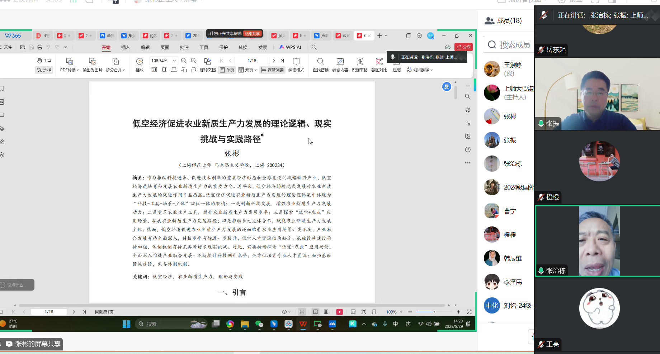Expand the PDF转换 dropdown
Viewport: 660px width, 354px height.
[69, 70]
